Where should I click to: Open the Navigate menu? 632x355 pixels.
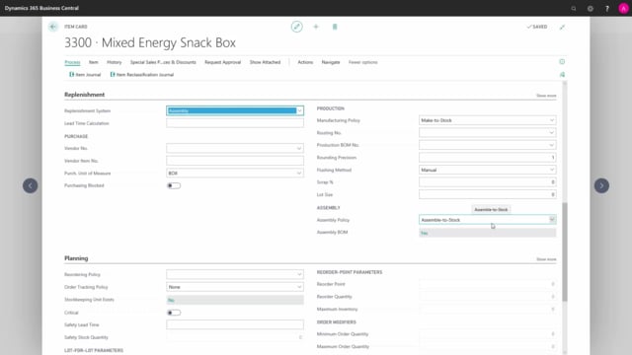(x=331, y=62)
